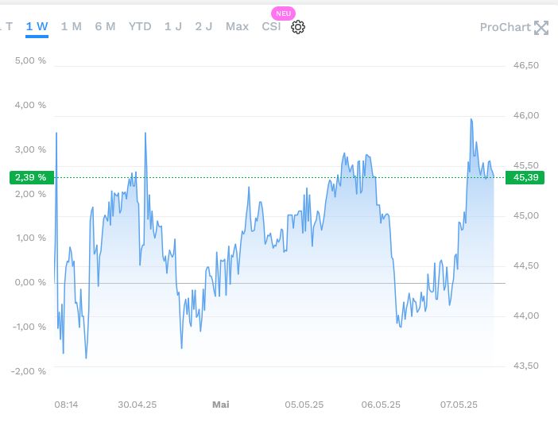Open the ProChart link
Viewport: 558px width, 426px height.
tap(505, 27)
